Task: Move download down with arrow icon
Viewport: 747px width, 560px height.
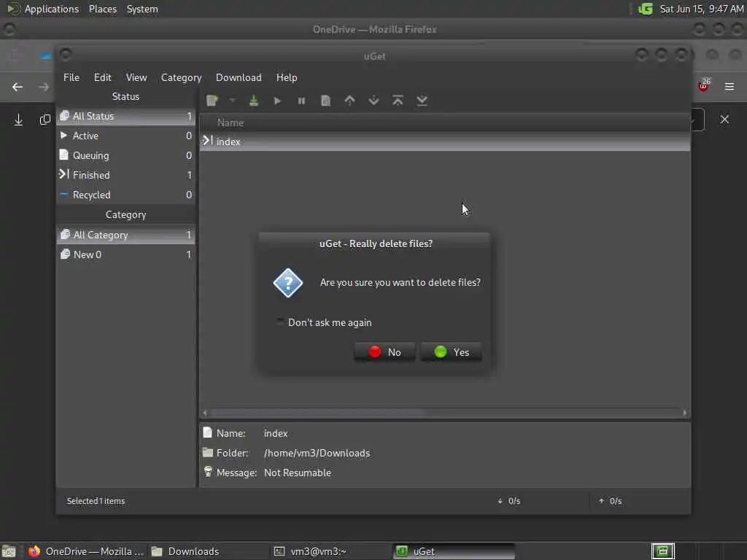Action: (374, 101)
